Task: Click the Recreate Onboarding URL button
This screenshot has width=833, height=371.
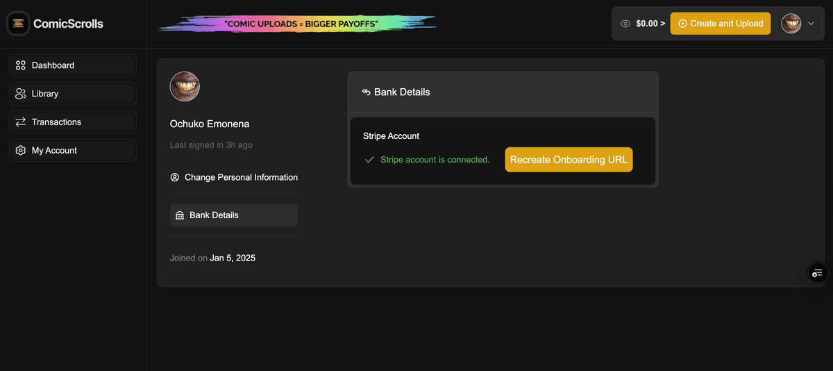Action: point(569,160)
